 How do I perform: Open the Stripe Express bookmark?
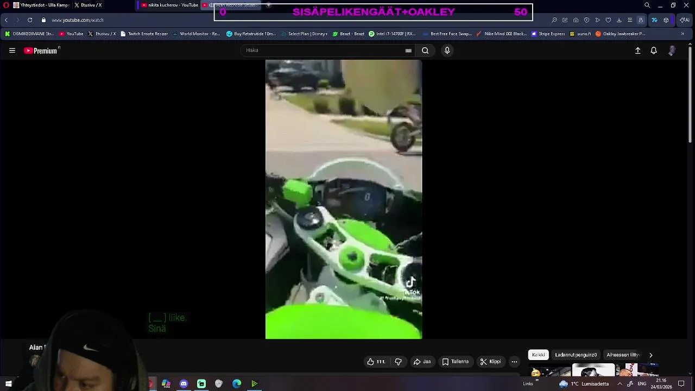point(548,34)
